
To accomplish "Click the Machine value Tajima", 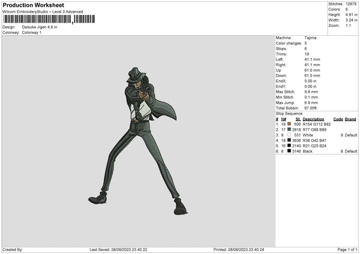I will coord(310,38).
